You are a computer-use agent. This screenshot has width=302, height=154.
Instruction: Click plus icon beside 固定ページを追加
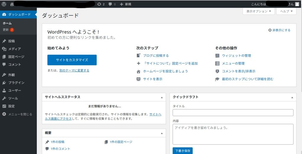[139, 63]
